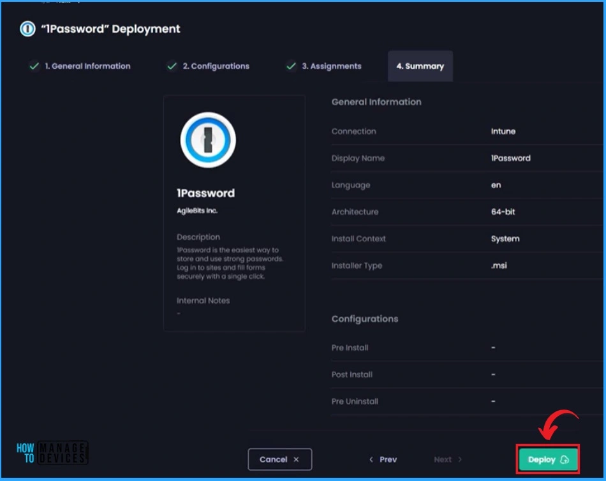Click the General Information section heading
Viewport: 606px width, 481px height.
pos(376,102)
